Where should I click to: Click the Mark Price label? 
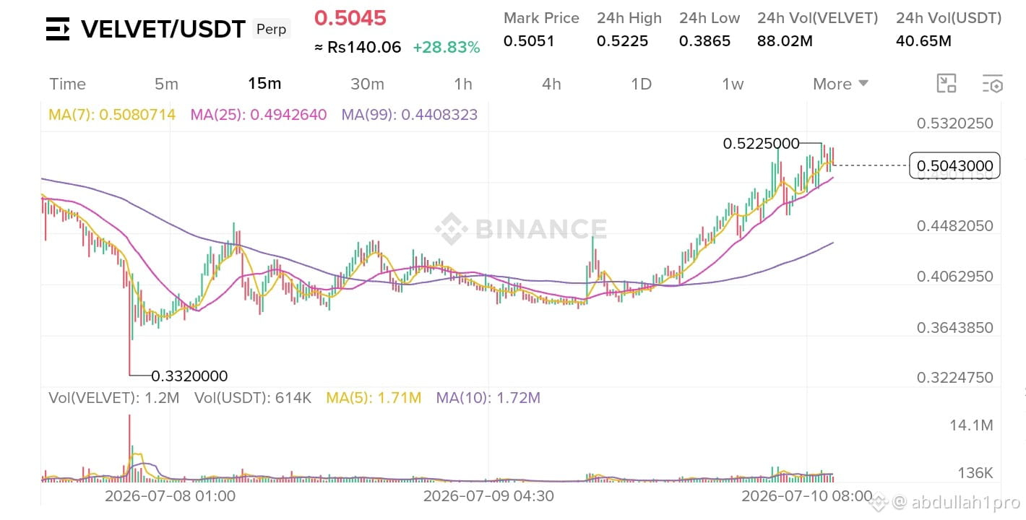(541, 18)
